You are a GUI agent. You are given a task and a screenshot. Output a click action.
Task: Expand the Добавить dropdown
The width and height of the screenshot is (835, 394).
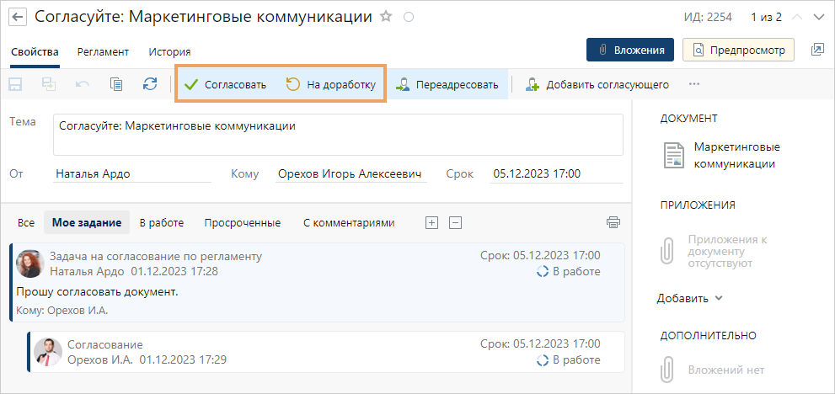coord(690,298)
